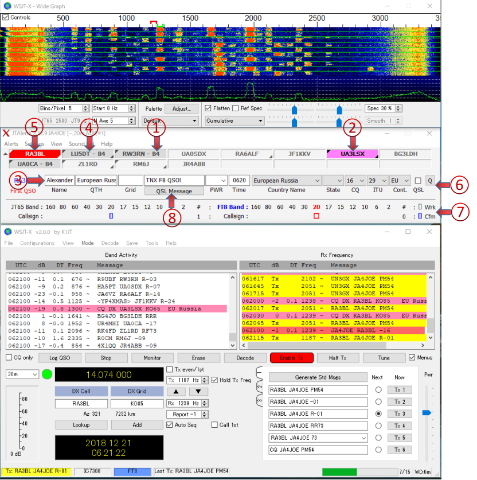This screenshot has height=480, width=477.
Task: Collapse the JTAlert callsign rows triangle
Action: 6,154
